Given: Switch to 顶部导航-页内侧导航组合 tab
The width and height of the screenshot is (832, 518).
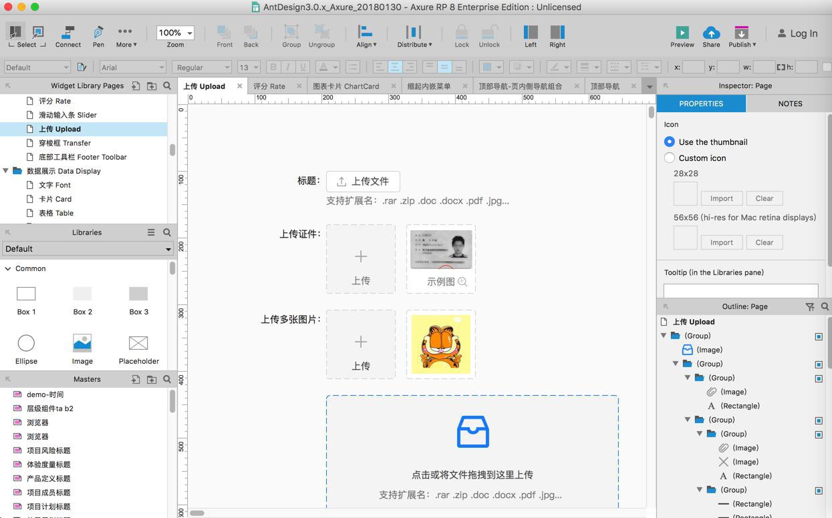Looking at the screenshot, I should [x=521, y=86].
